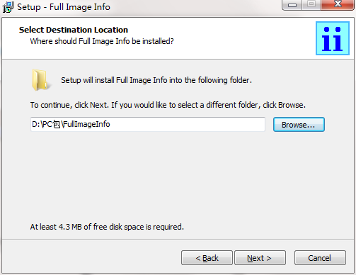
Task: Click the blue 'ii' Full Image Info logo
Action: coord(333,38)
